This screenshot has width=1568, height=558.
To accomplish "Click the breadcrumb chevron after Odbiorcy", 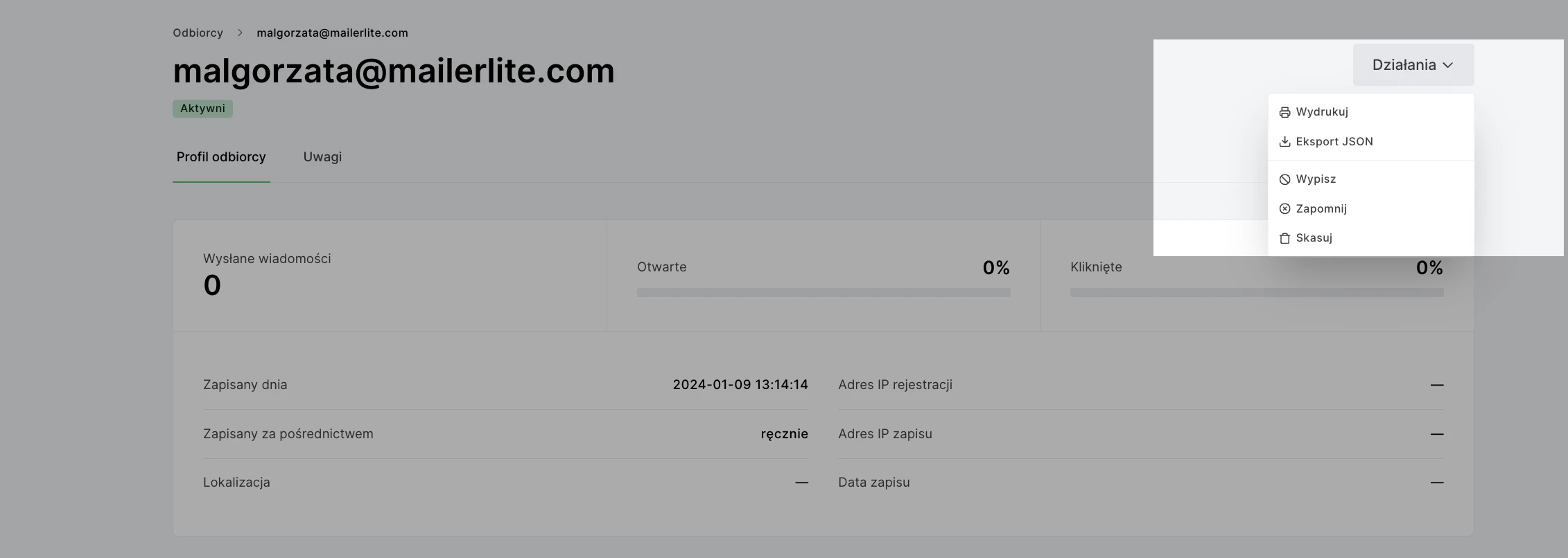I will pyautogui.click(x=240, y=33).
